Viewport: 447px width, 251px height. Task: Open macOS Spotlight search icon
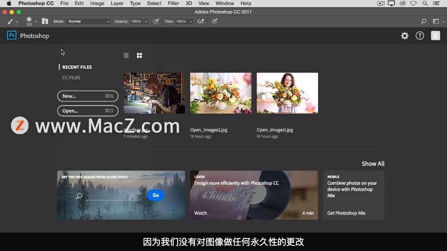point(425,3)
